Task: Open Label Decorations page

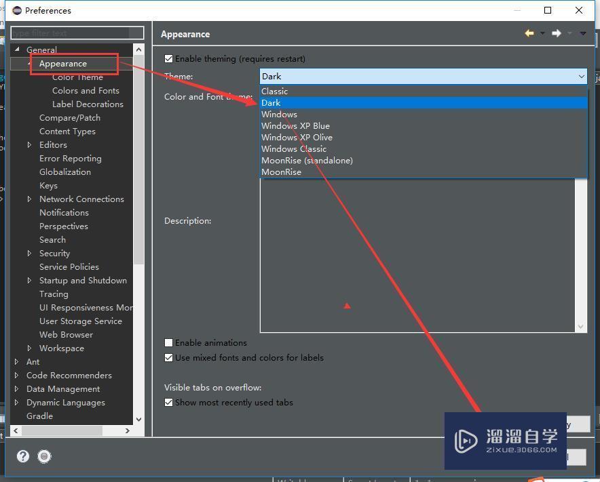Action: (x=88, y=104)
